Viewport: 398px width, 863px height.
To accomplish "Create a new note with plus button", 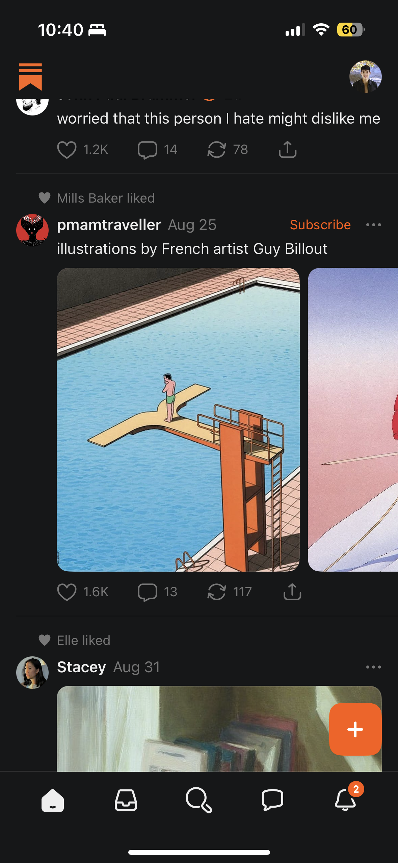I will [x=355, y=729].
